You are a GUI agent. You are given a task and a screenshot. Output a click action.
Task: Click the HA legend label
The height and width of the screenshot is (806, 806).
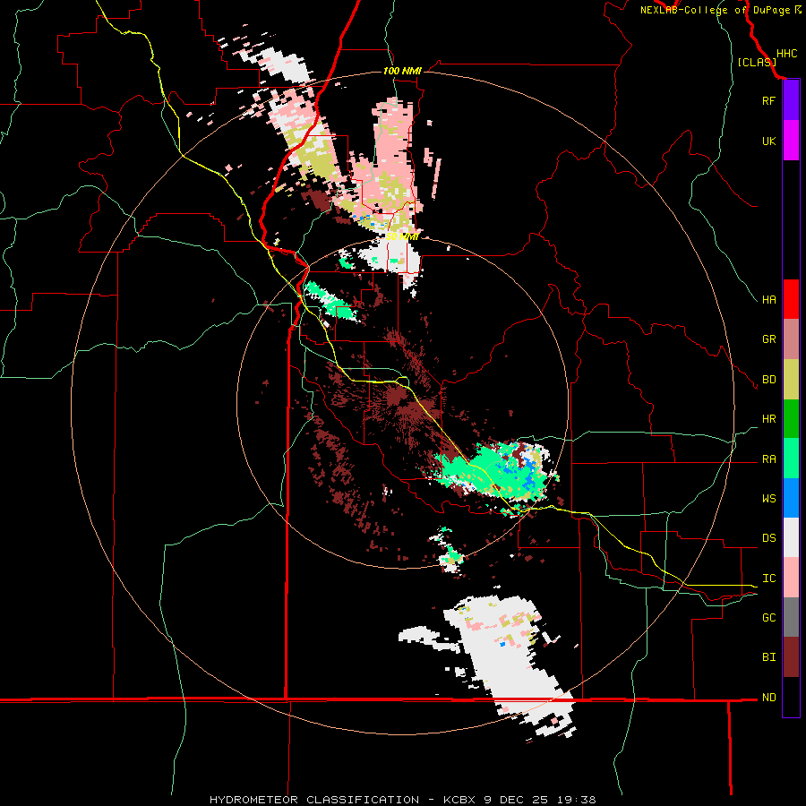[x=768, y=300]
